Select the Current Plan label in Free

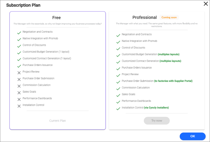[57, 121]
